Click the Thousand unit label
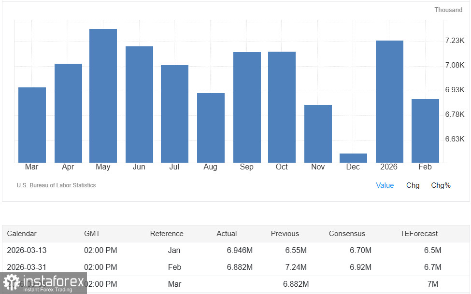Screen dimensions: 471x294 coord(448,10)
